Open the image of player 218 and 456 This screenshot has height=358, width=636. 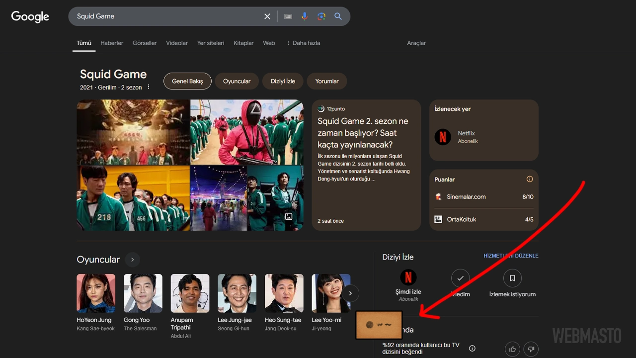pos(133,198)
